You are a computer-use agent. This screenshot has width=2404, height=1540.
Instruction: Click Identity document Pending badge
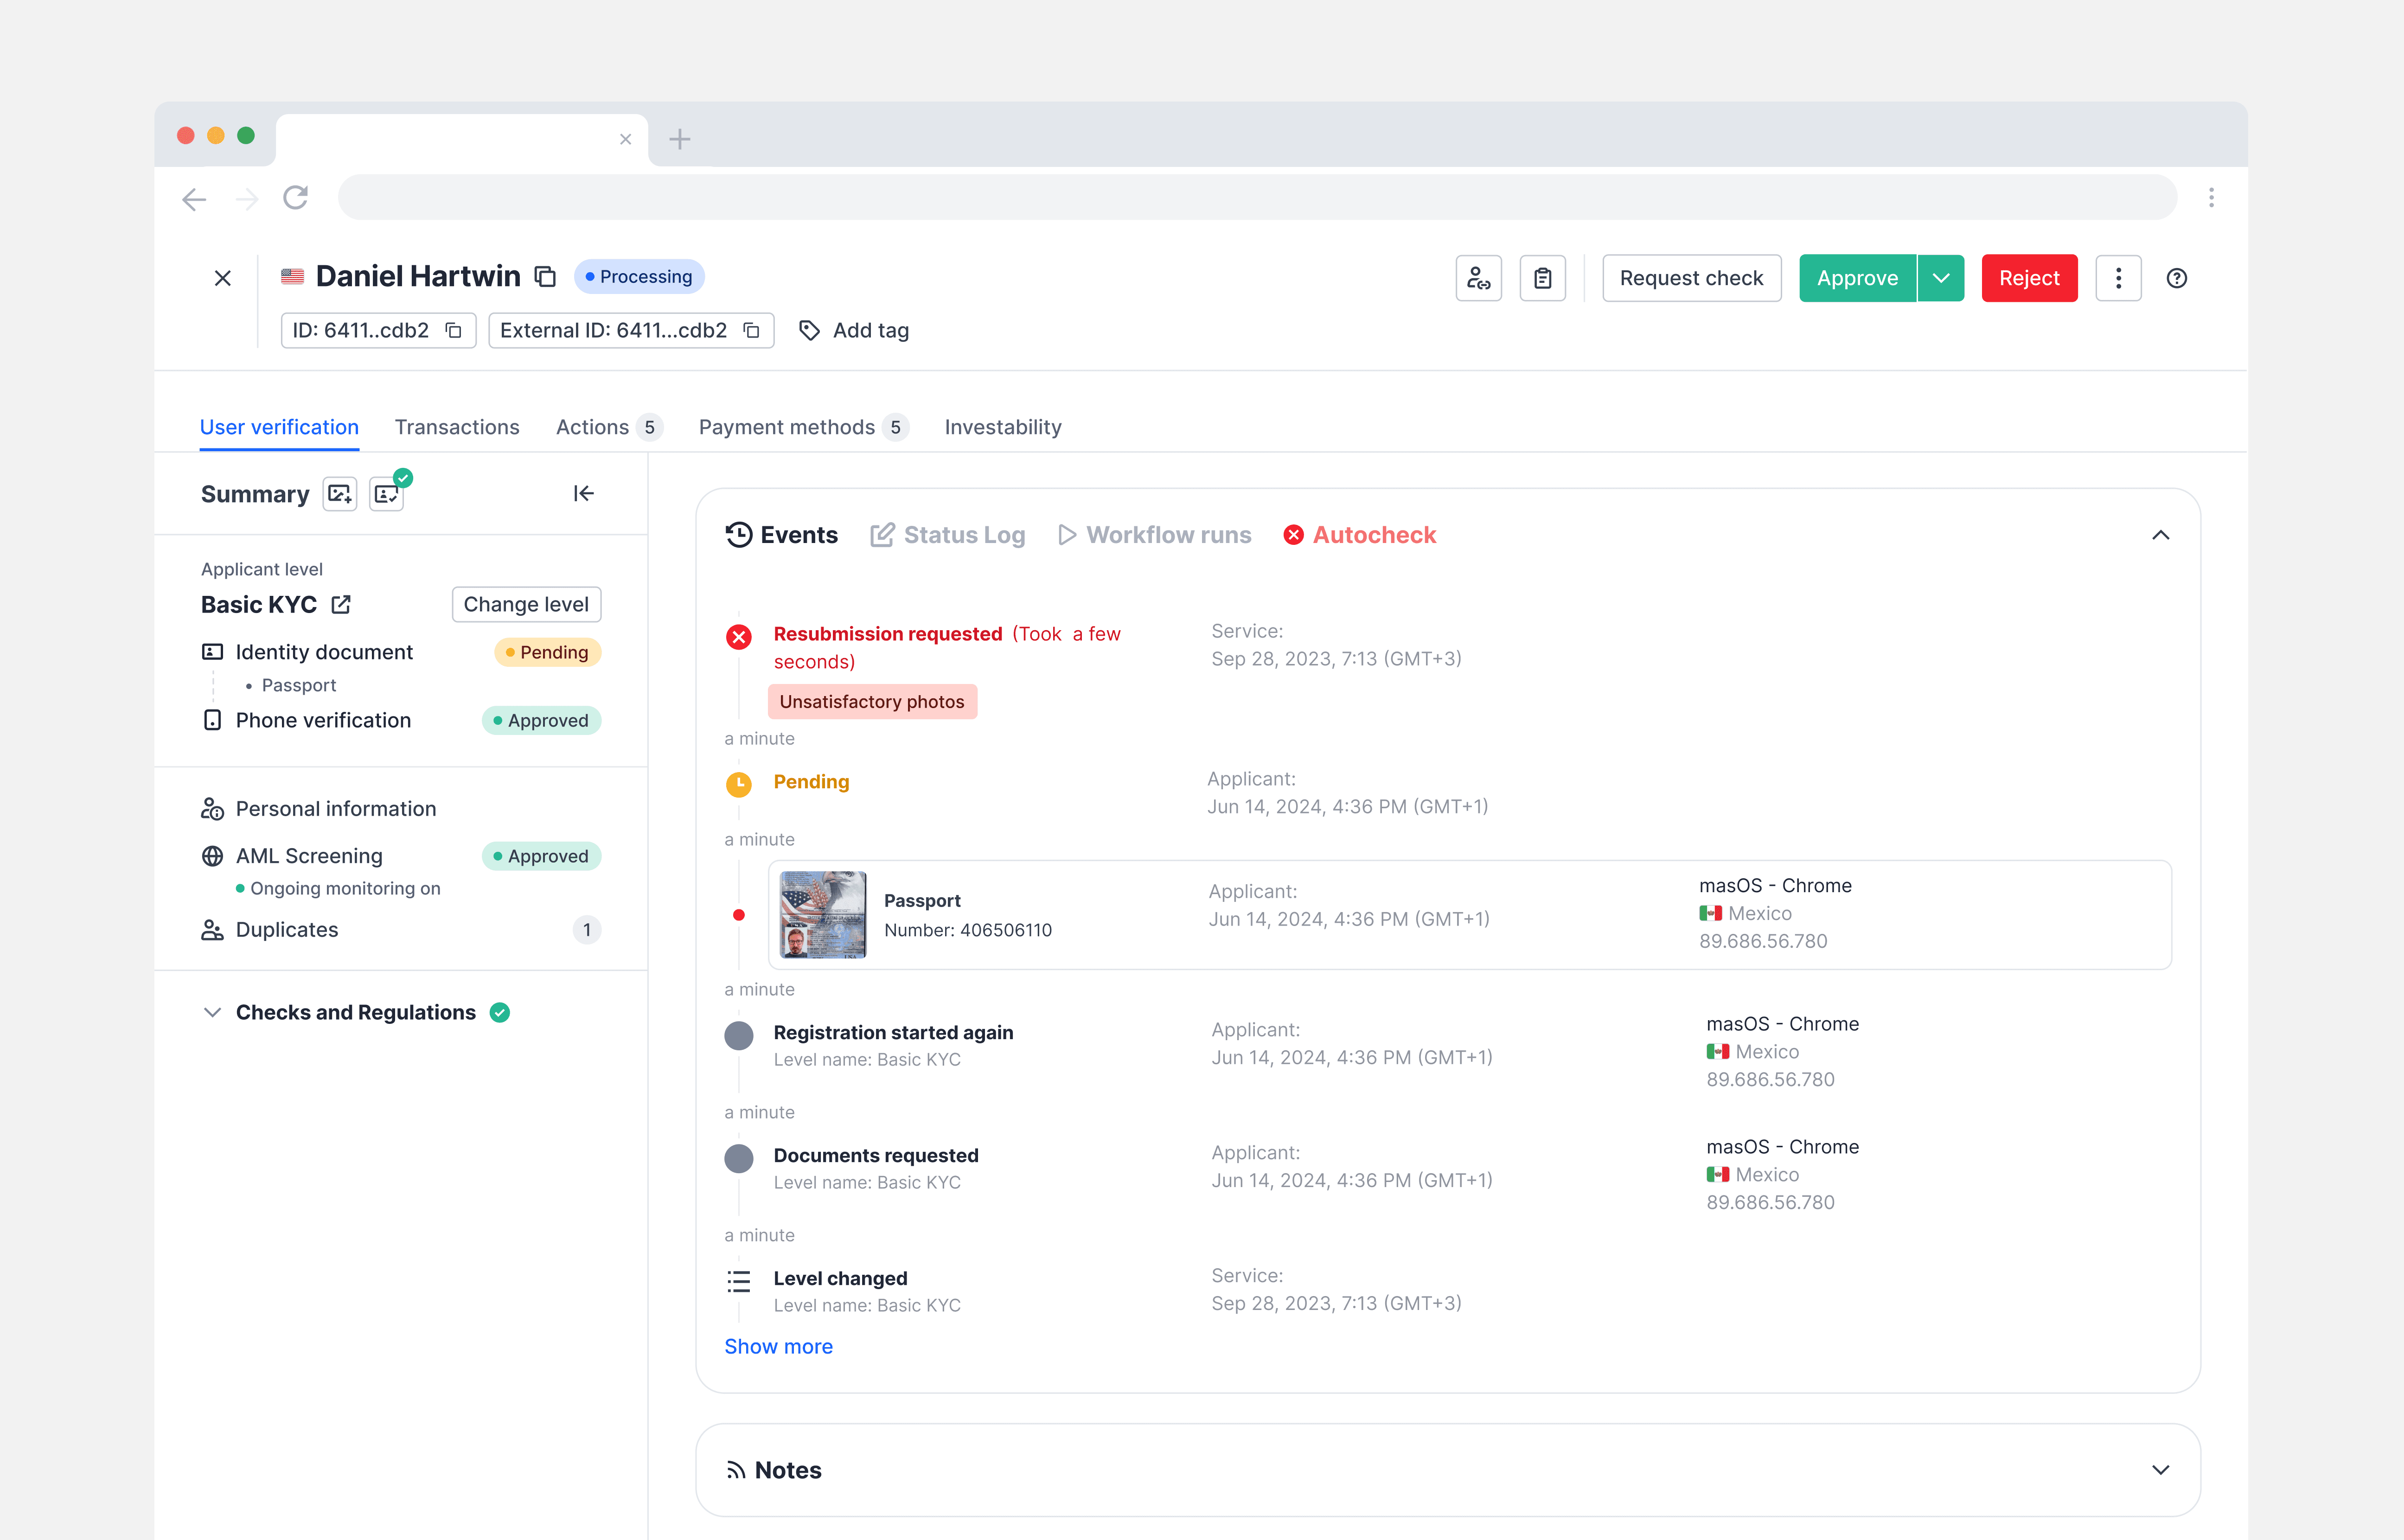(547, 652)
